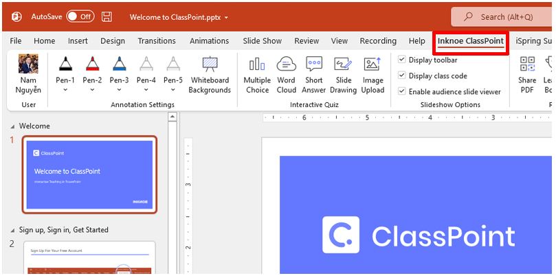Toggle the Display class code checkbox
Screen dimensions: 556x278
pos(402,76)
